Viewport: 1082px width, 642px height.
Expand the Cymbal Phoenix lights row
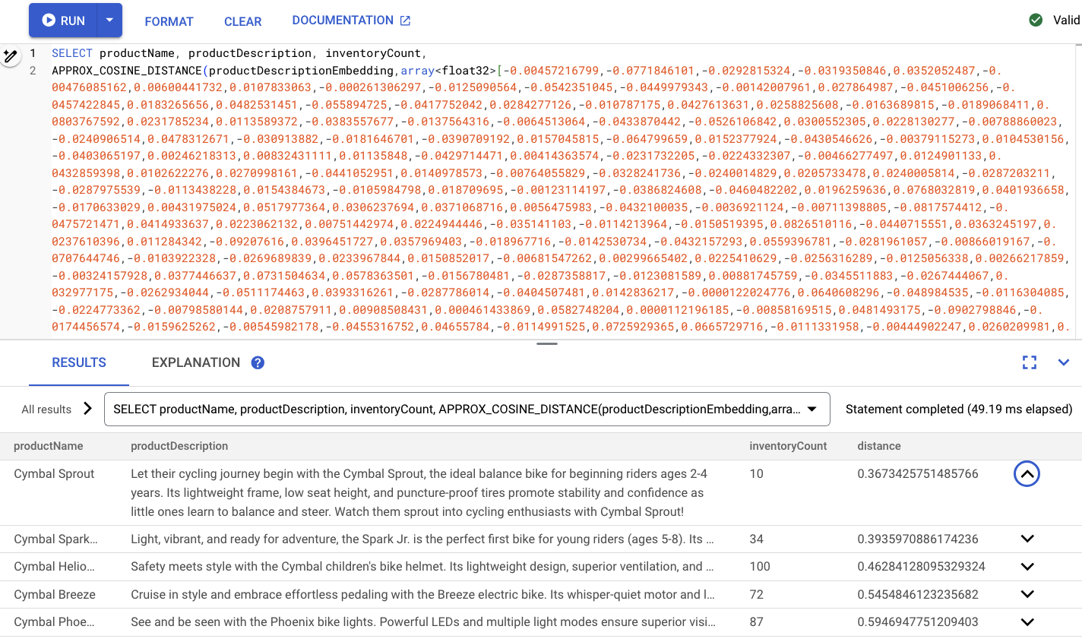click(1027, 621)
